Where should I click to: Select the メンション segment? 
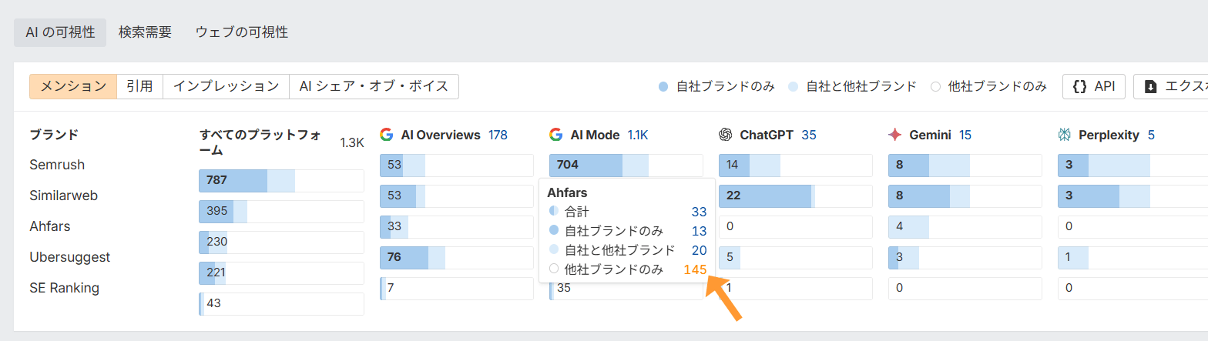73,86
